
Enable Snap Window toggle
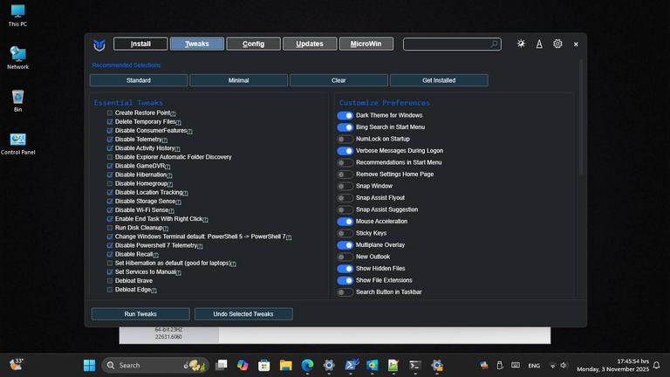[x=345, y=187]
